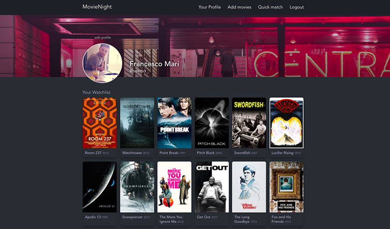Go to Add movies
Image resolution: width=390 pixels, height=229 pixels.
tap(239, 7)
